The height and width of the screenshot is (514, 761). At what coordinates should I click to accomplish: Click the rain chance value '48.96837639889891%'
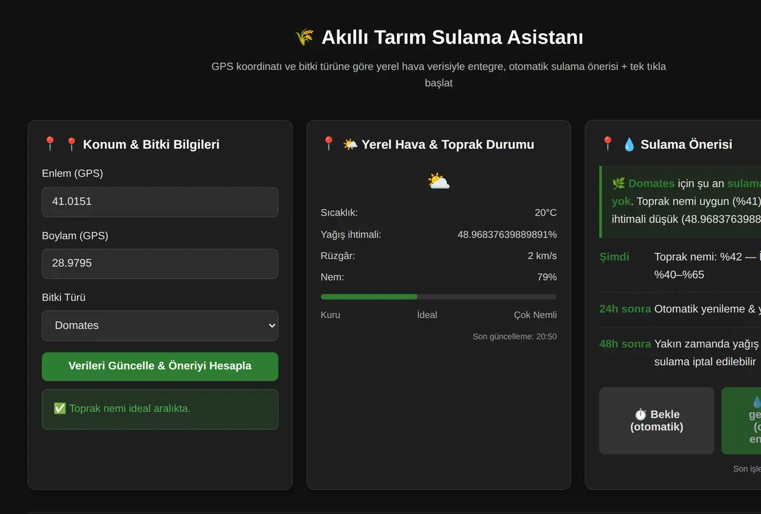[x=507, y=235]
